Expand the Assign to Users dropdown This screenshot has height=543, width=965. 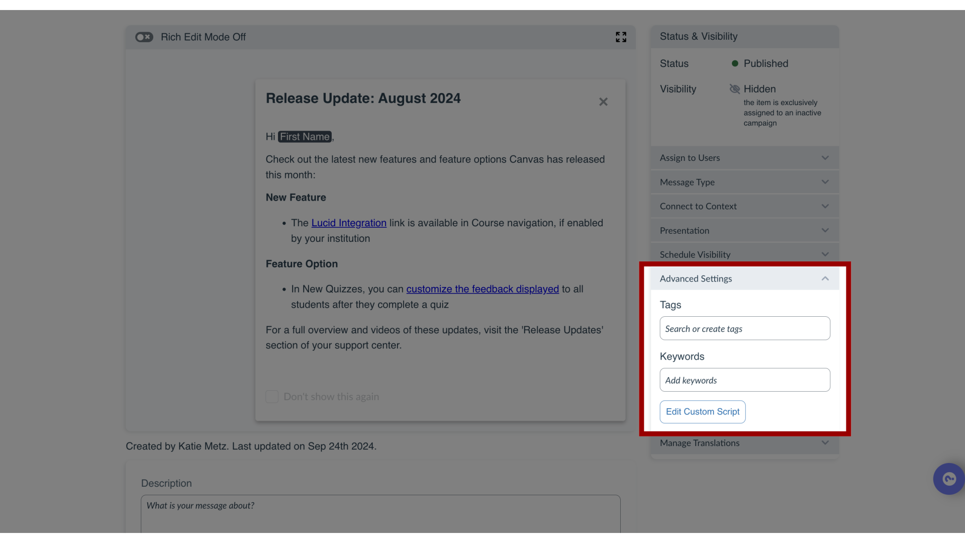(x=745, y=158)
